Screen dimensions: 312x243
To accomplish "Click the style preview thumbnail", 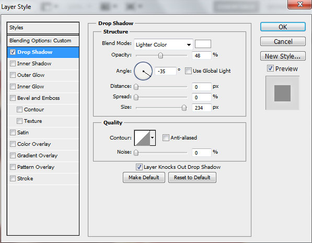I will 282,93.
